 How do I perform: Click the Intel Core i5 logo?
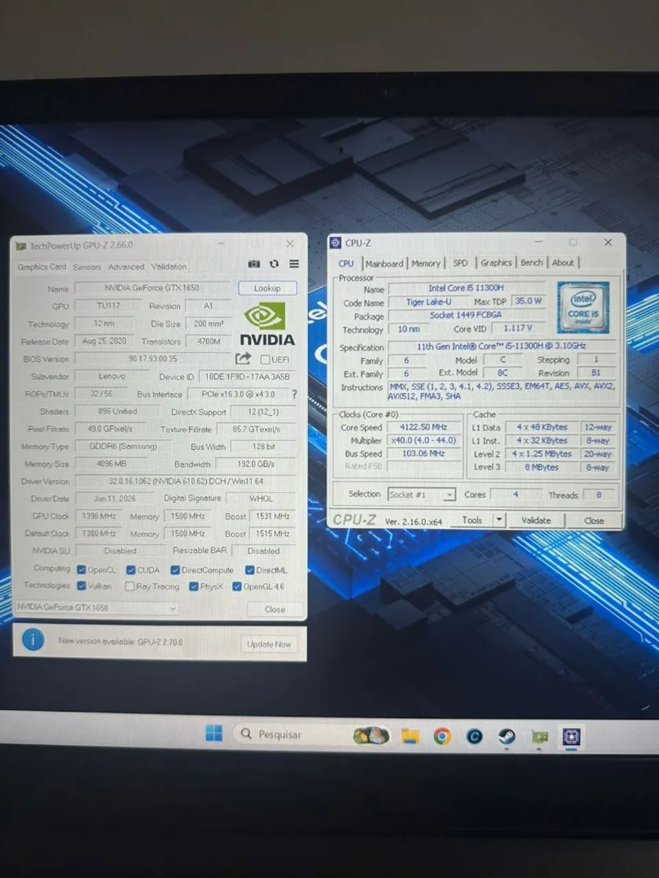pos(583,307)
